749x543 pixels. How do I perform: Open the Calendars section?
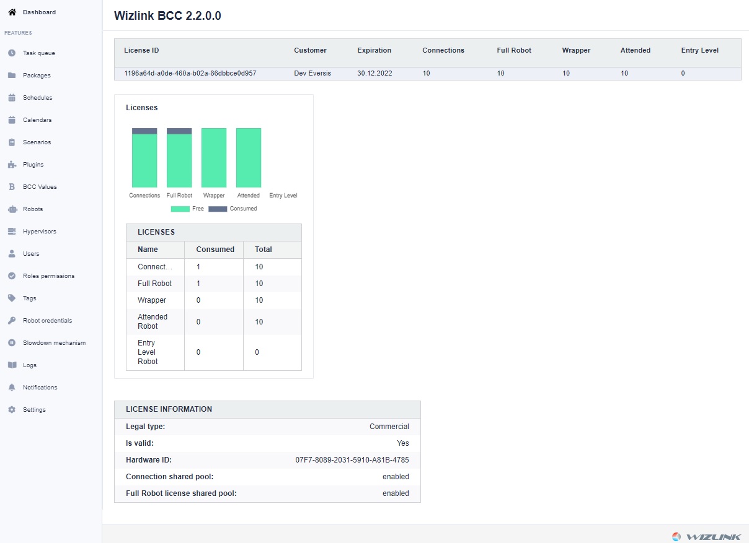[x=37, y=120]
